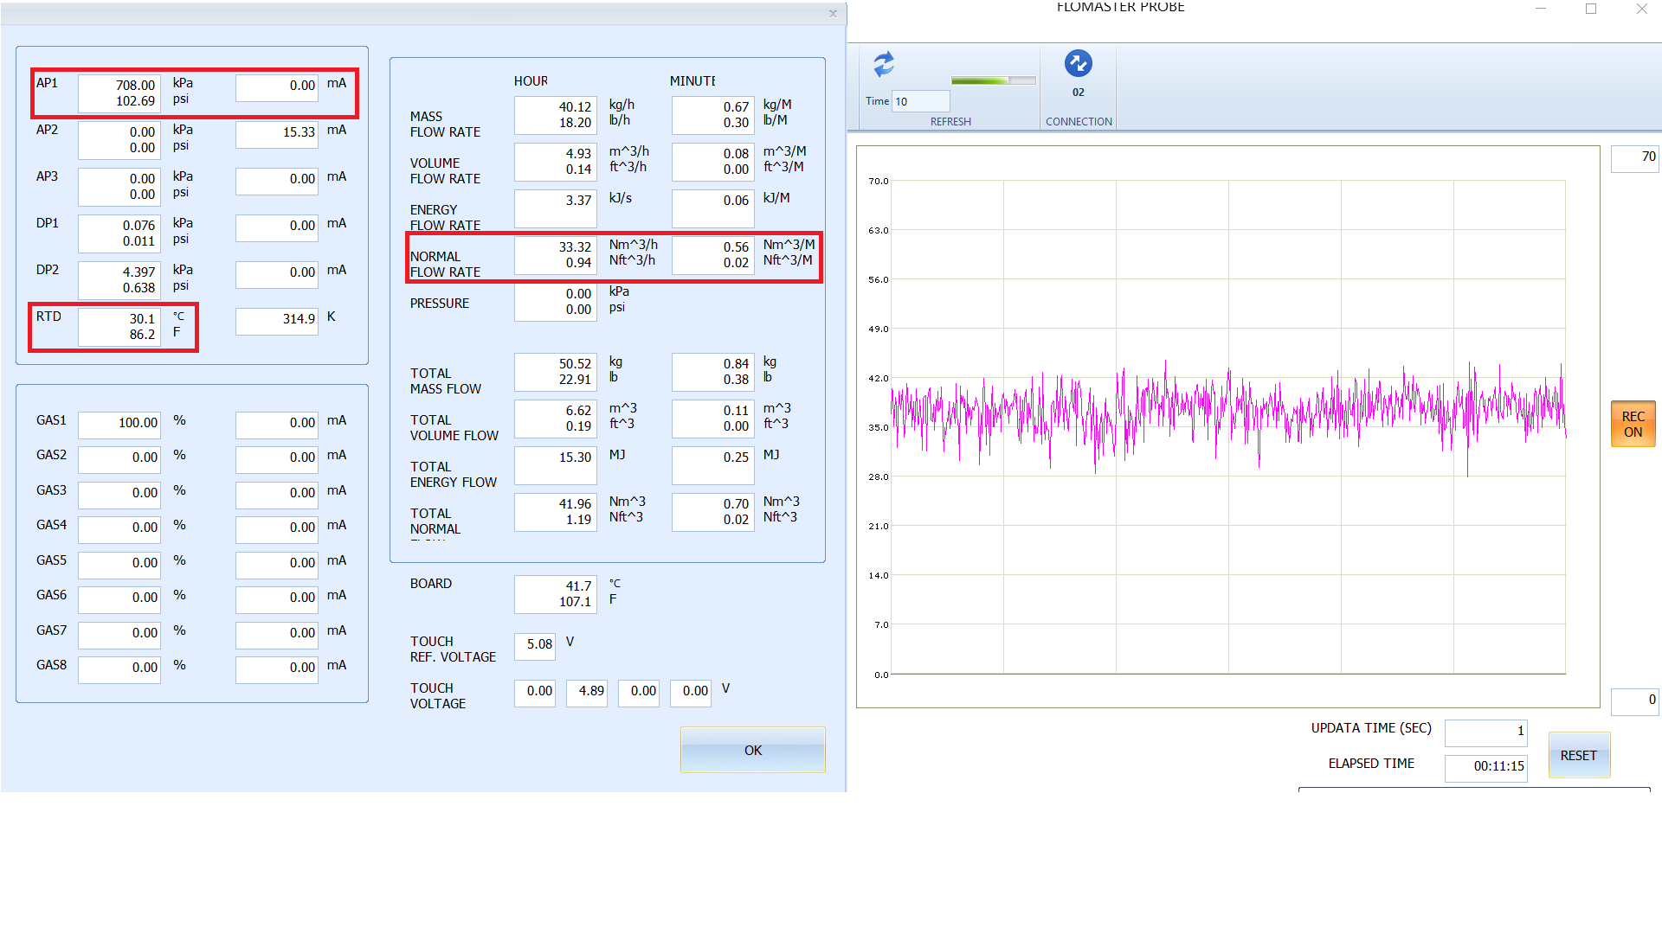Image resolution: width=1662 pixels, height=934 pixels.
Task: Click the AP2 mA current field
Action: (x=277, y=133)
